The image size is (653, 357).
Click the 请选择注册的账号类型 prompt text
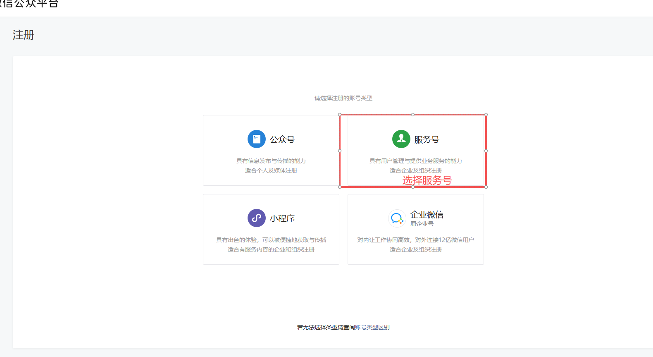point(343,98)
